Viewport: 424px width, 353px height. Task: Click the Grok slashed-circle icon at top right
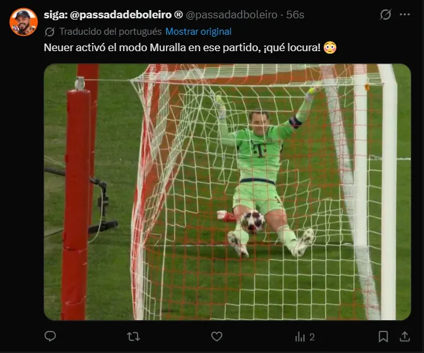pyautogui.click(x=385, y=15)
